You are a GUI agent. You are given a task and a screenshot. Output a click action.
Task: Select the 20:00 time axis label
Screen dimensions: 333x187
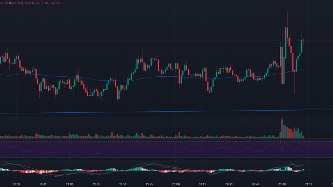pos(176,184)
